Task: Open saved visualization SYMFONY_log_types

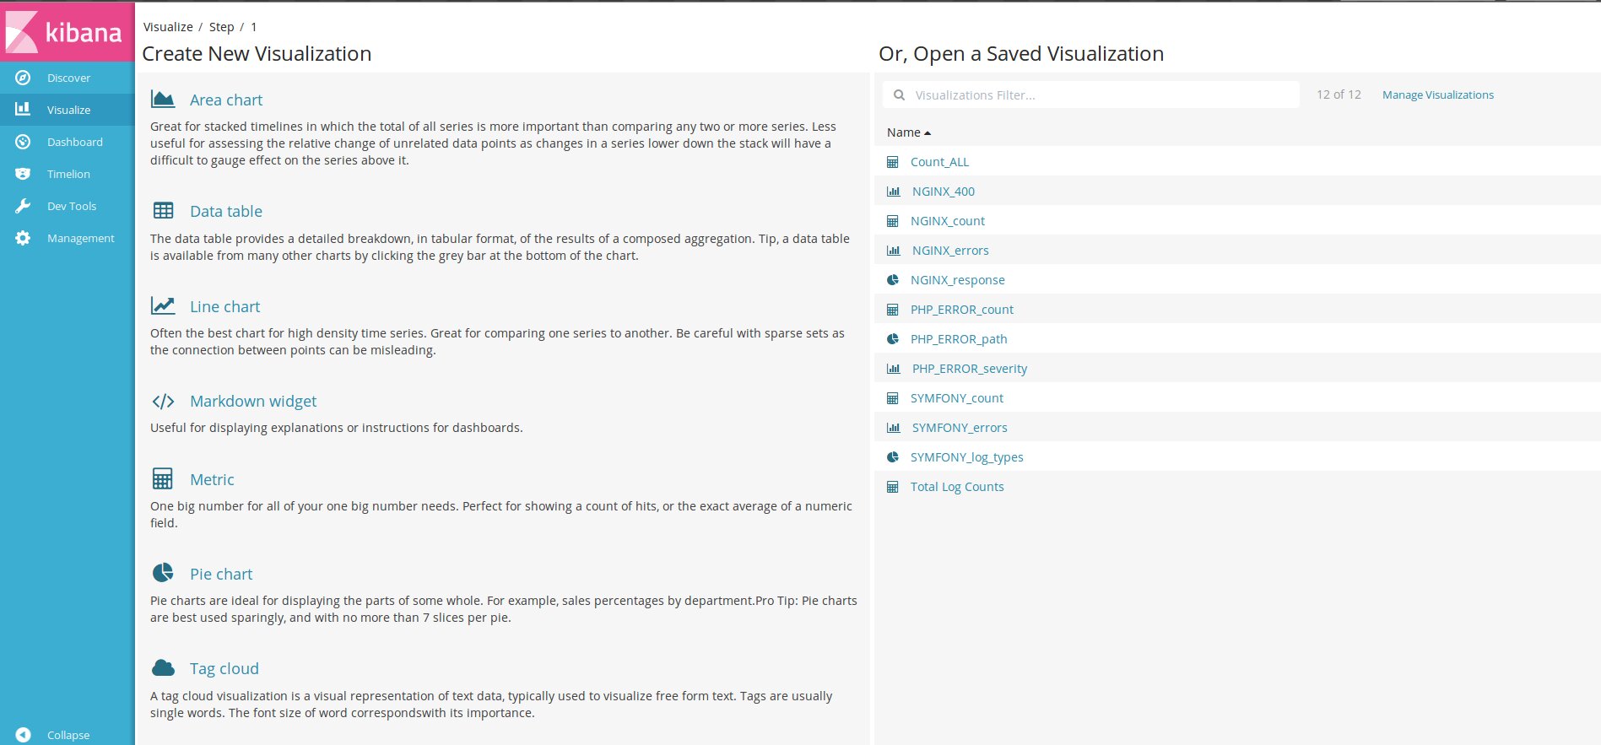Action: (967, 457)
